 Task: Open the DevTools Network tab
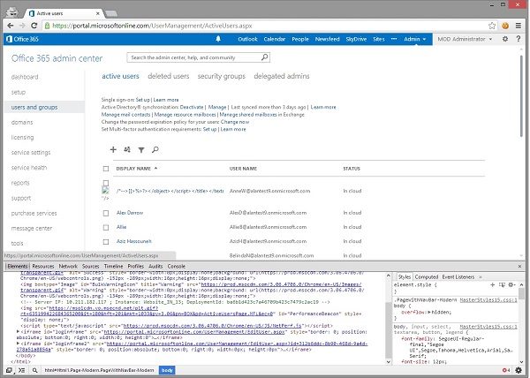[68, 266]
